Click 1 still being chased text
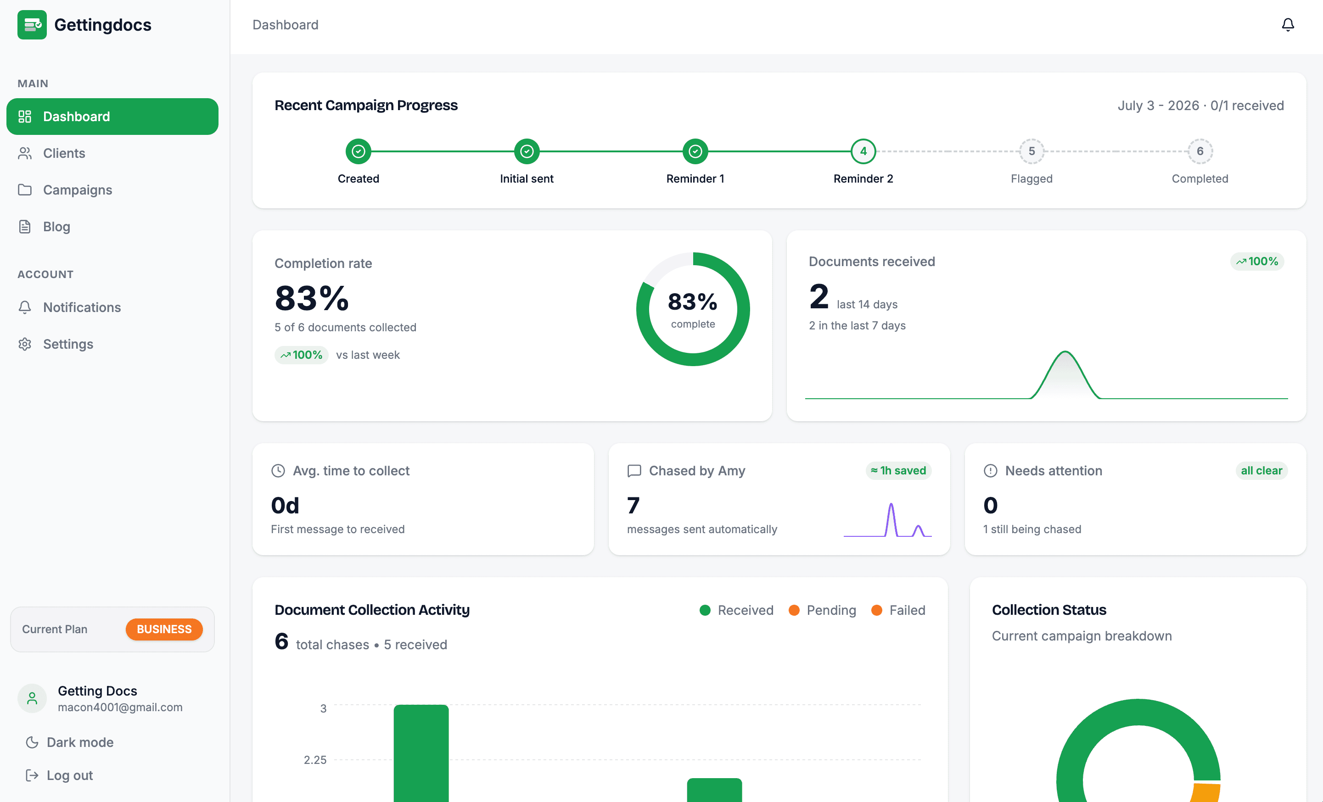 pos(1031,529)
